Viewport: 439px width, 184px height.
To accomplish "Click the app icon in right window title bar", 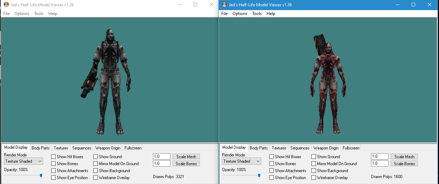I will [x=224, y=5].
